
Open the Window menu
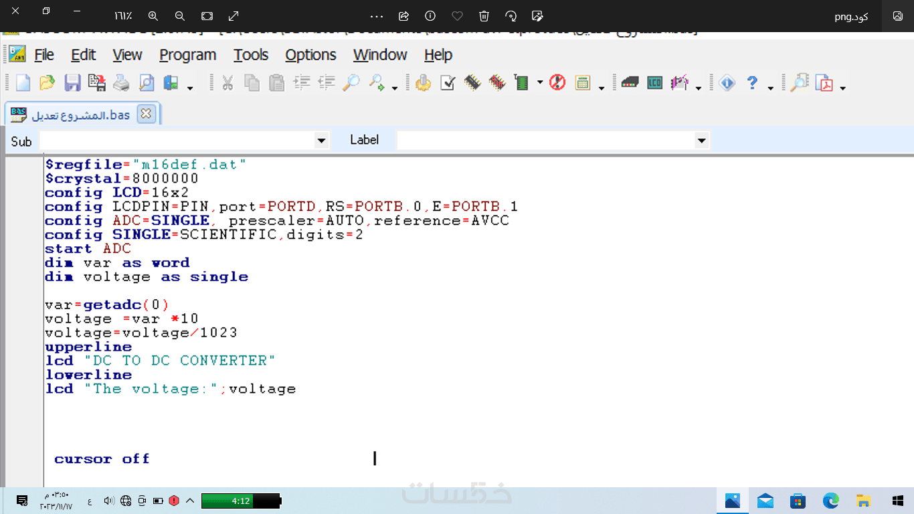pos(380,55)
